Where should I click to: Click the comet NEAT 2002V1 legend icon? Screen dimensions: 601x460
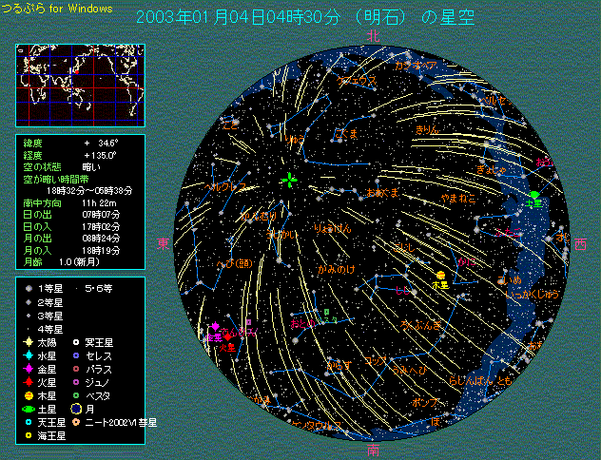click(77, 421)
